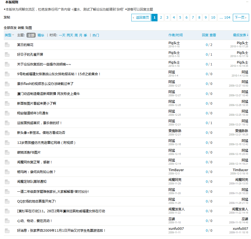Open the 类型 dropdown filter
The height and width of the screenshot is (239, 251).
coord(9,35)
